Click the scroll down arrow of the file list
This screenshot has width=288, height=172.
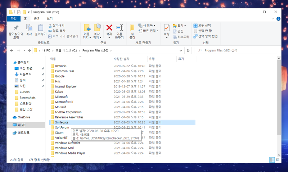279,155
